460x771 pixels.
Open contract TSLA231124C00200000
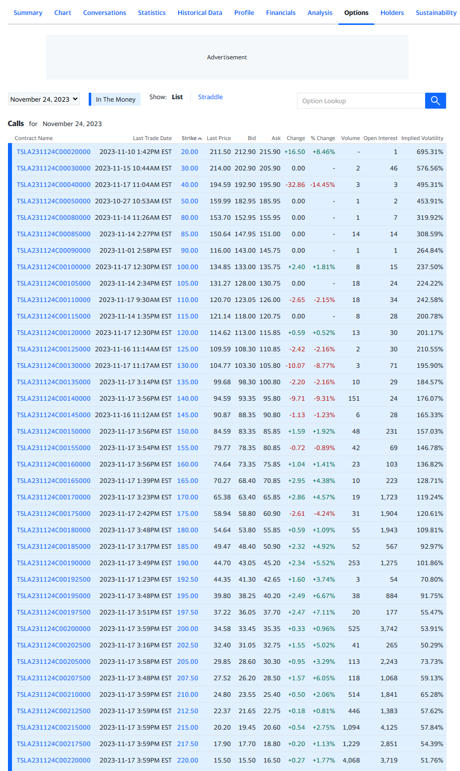point(54,628)
